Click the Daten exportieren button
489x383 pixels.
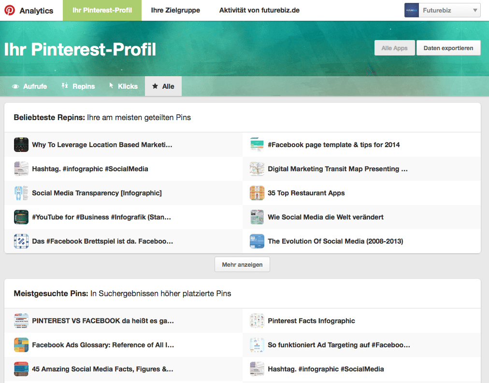448,48
